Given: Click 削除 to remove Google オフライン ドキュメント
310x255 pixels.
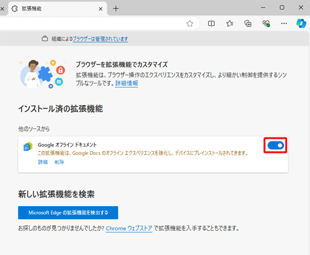Looking at the screenshot, I should pyautogui.click(x=60, y=162).
